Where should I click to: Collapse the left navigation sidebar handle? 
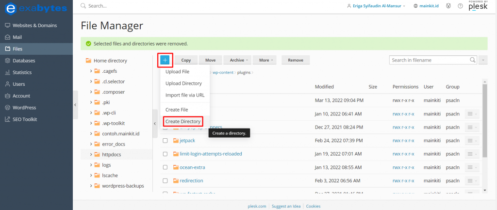click(x=75, y=105)
